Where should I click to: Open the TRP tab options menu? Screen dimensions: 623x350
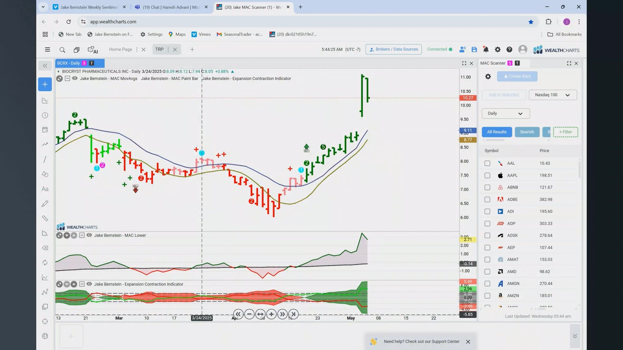coord(168,50)
